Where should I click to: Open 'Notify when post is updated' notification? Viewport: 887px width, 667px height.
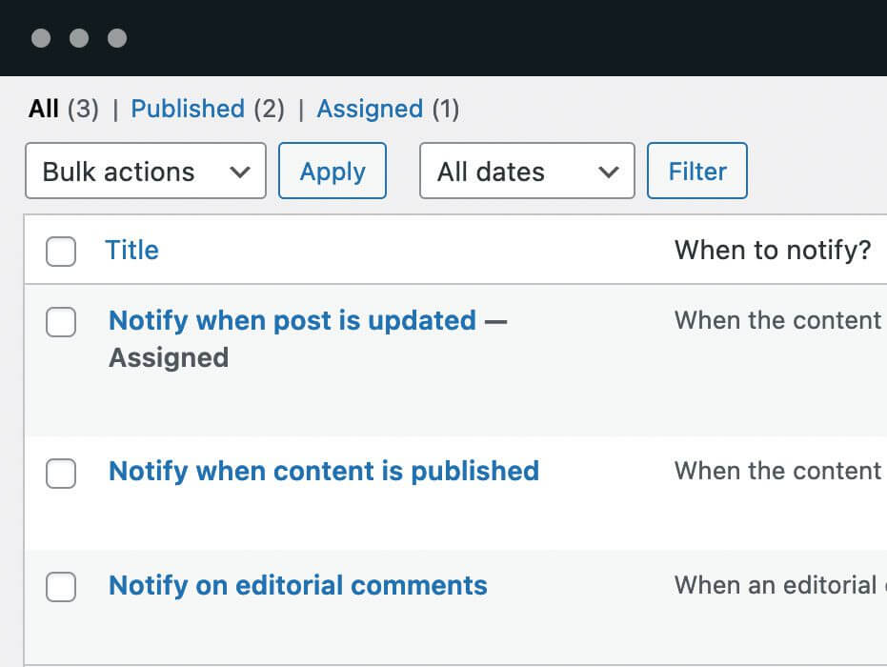tap(292, 321)
